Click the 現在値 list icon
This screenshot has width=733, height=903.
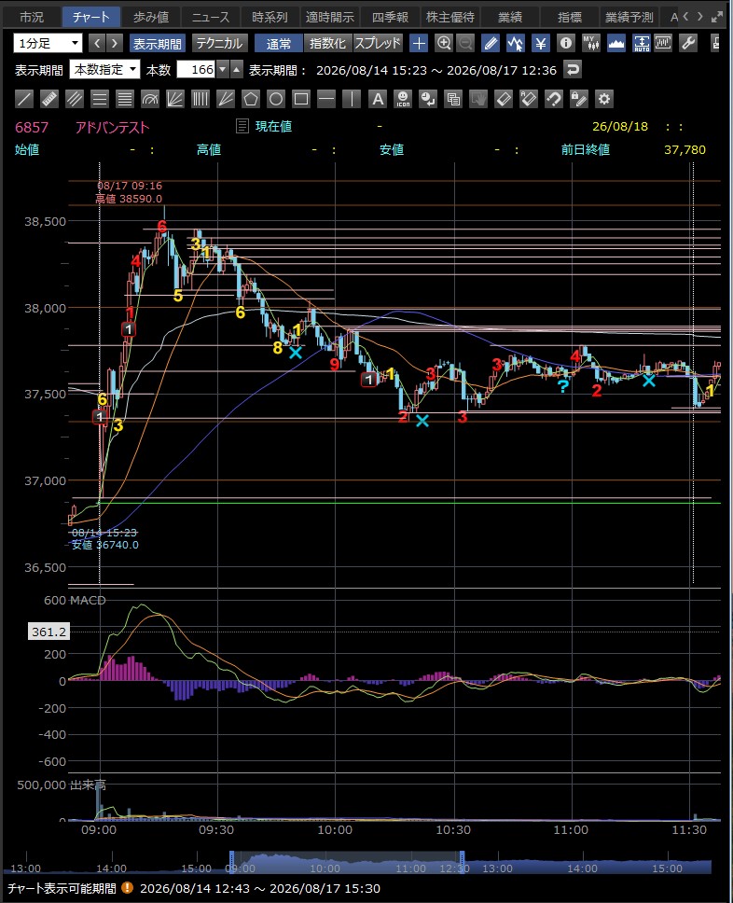coord(242,126)
